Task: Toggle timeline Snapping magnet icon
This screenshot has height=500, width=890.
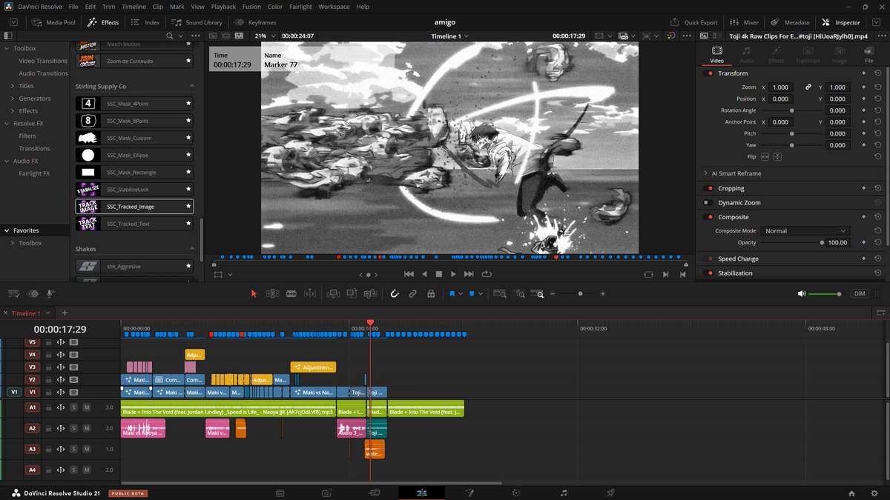Action: pos(395,294)
